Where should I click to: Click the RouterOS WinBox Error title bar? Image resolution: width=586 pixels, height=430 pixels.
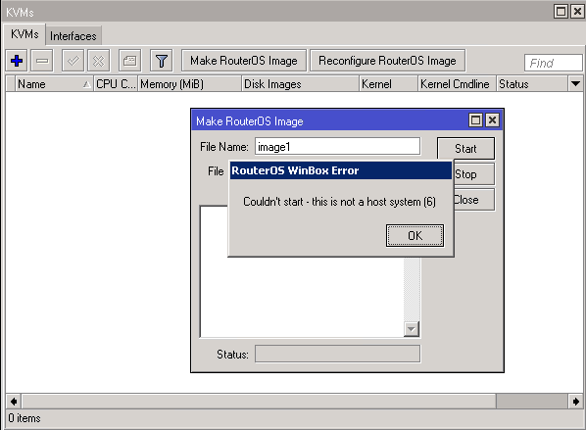340,170
